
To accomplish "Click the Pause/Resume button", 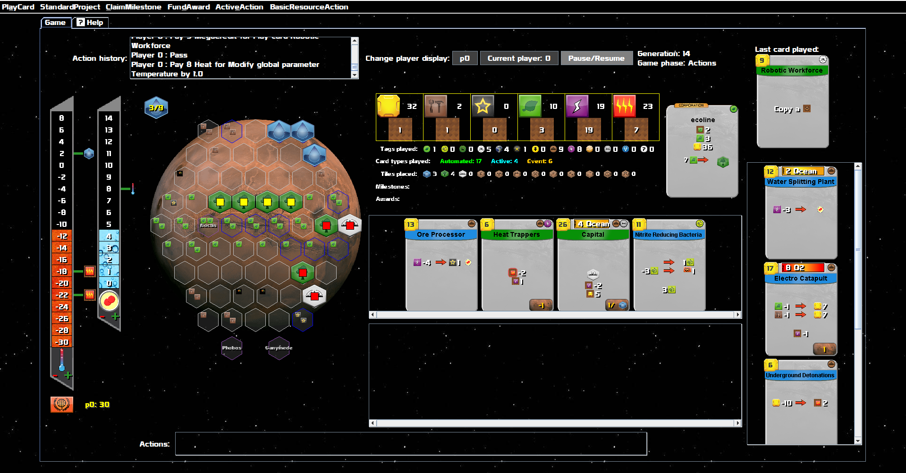I will coord(596,58).
